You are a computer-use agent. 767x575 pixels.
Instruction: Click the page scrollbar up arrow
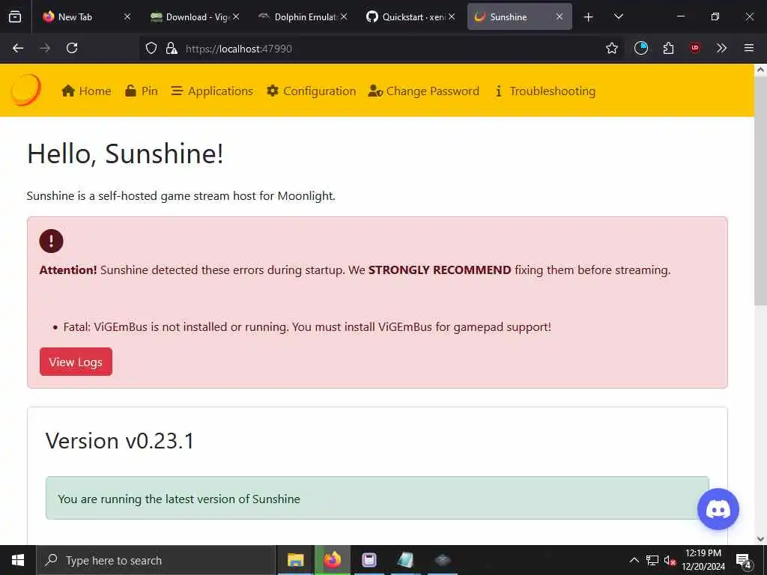click(761, 70)
